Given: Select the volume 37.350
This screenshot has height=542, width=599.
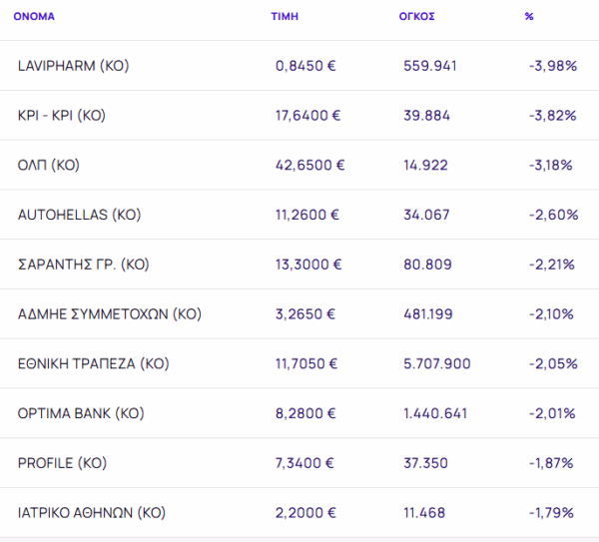Looking at the screenshot, I should coord(425,463).
